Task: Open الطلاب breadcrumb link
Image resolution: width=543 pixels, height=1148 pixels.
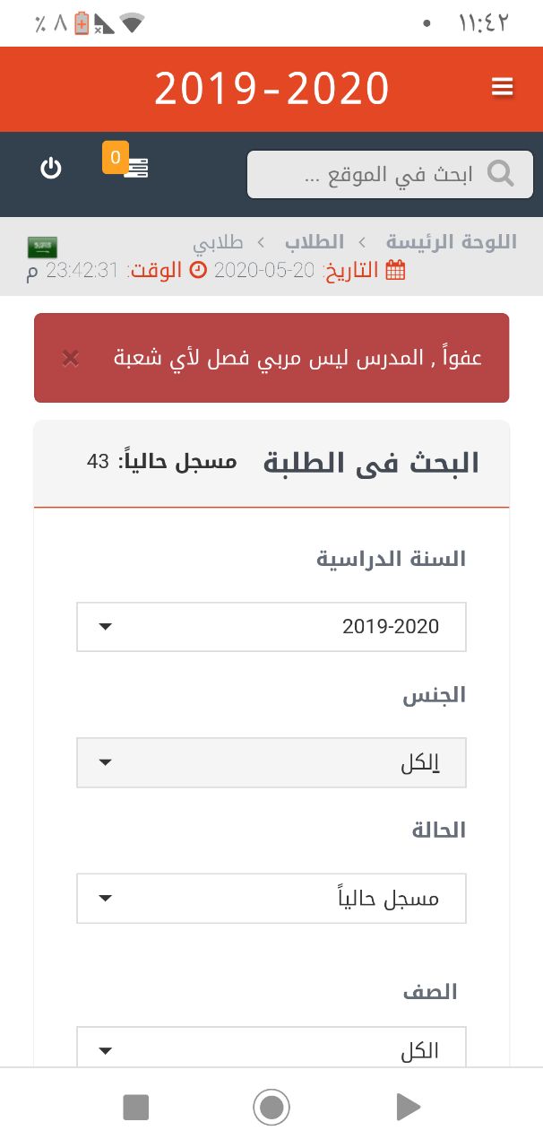Action: [315, 242]
